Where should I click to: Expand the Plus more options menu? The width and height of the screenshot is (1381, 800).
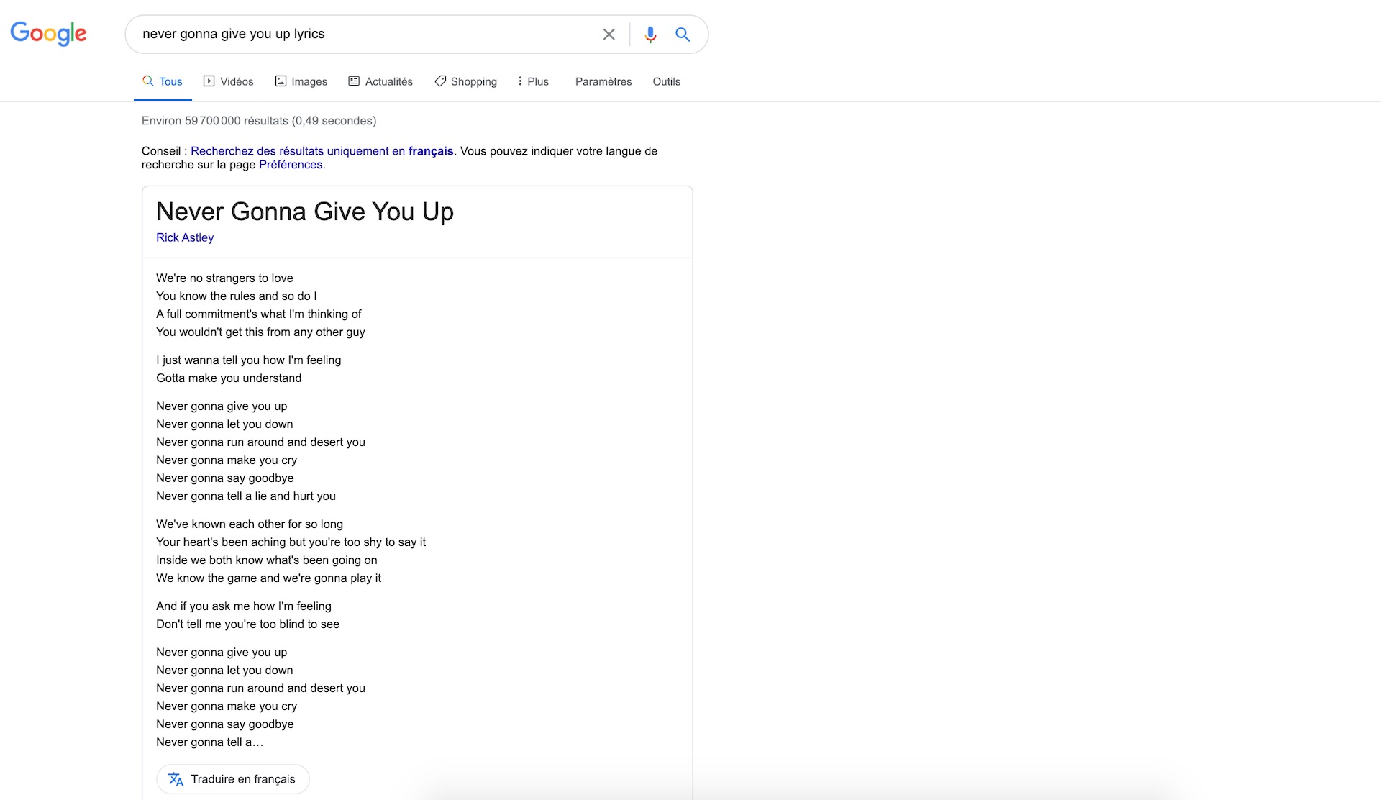click(533, 81)
